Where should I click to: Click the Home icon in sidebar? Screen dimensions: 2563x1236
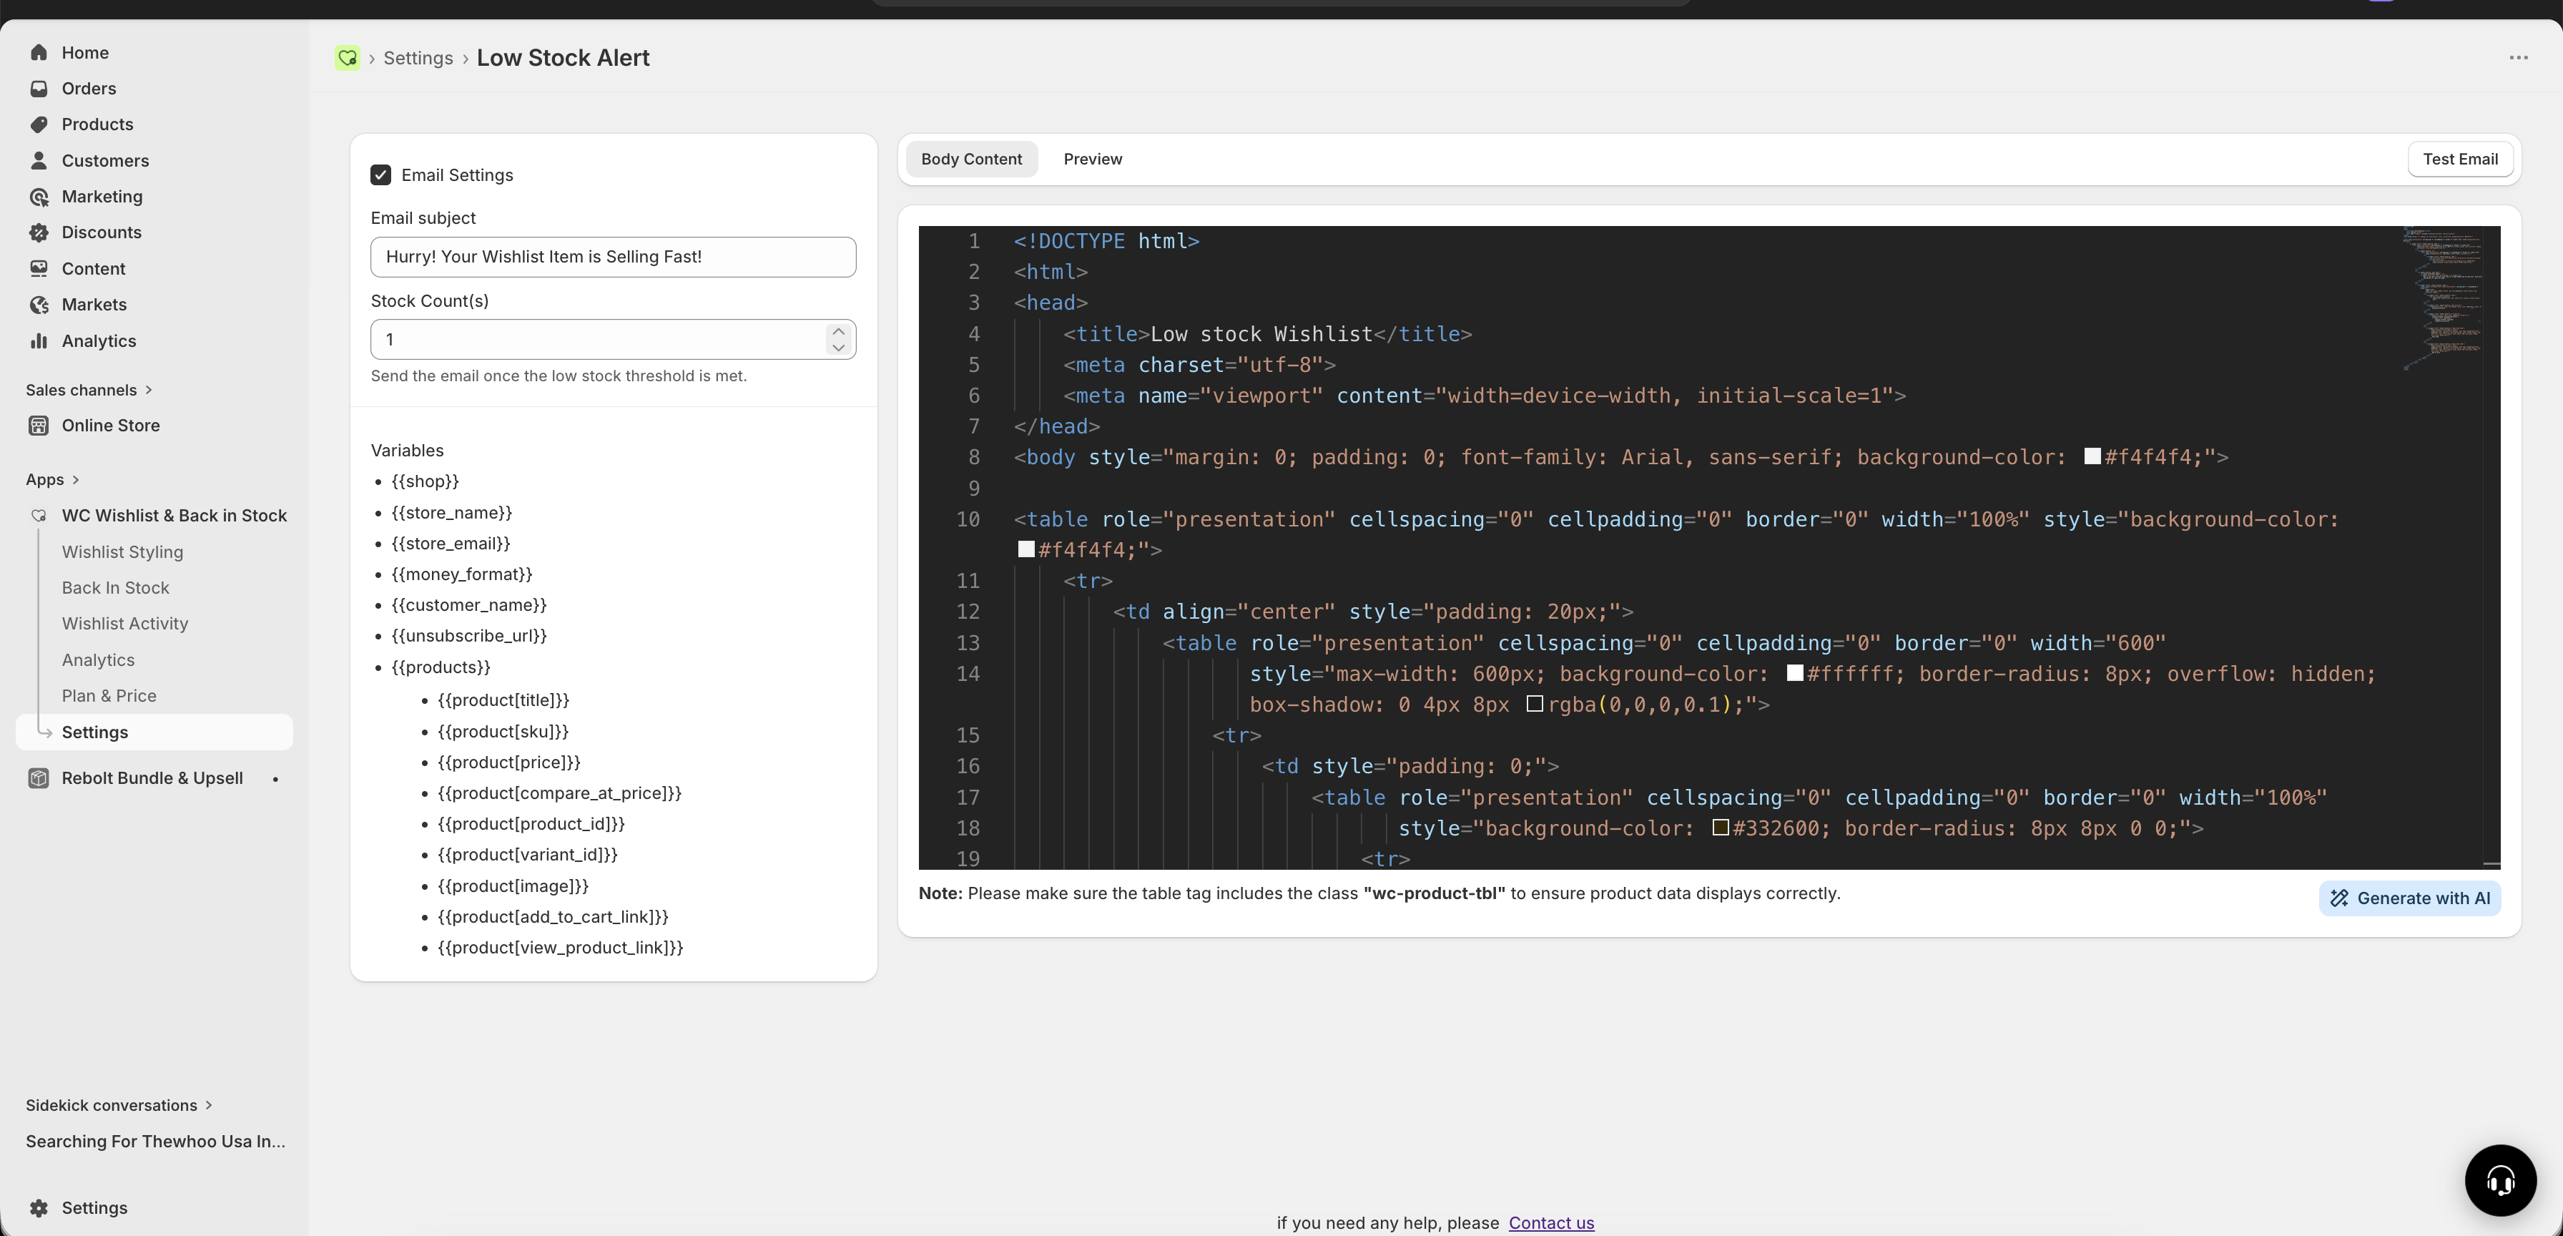point(39,53)
